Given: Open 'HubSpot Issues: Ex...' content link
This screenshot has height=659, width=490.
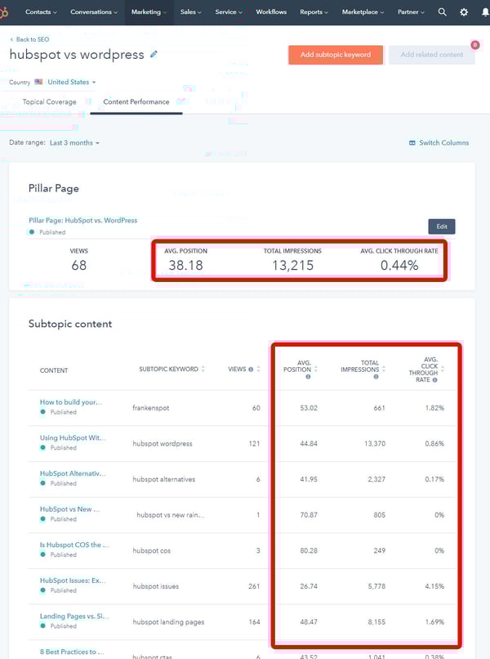Looking at the screenshot, I should (73, 581).
